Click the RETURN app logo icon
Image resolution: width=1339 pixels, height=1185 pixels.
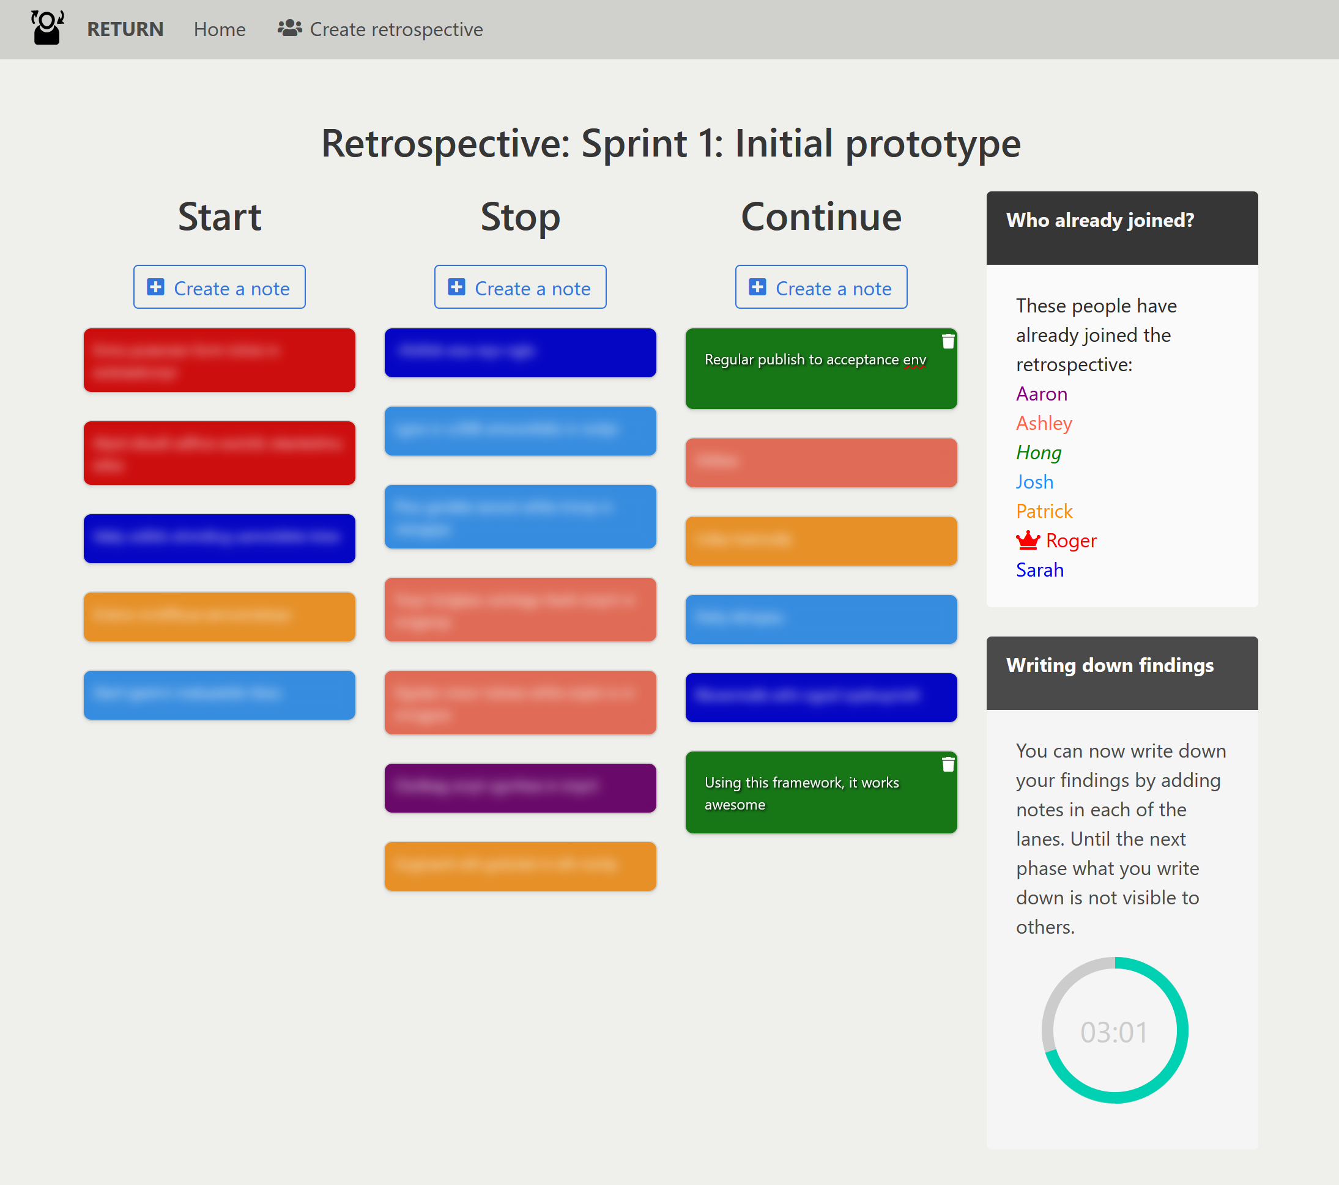[47, 28]
